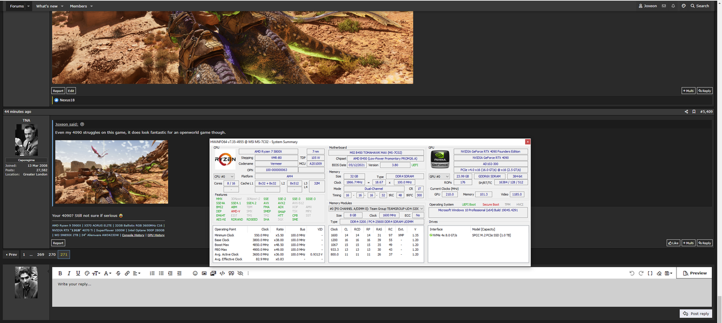Viewport: 722px width, 323px height.
Task: Open Console History signature link
Action: coord(133,234)
